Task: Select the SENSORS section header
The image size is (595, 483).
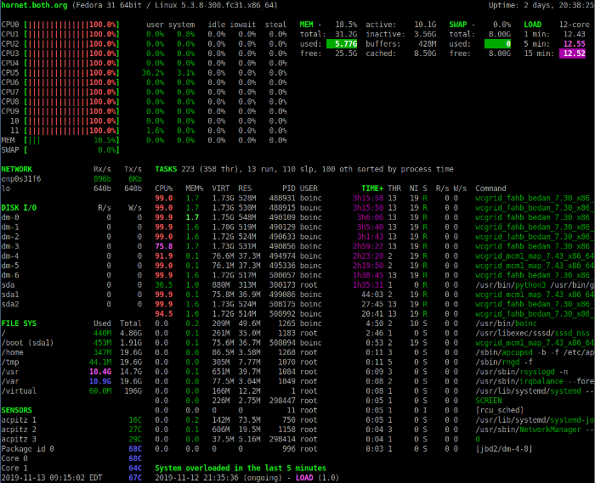Action: click(17, 410)
